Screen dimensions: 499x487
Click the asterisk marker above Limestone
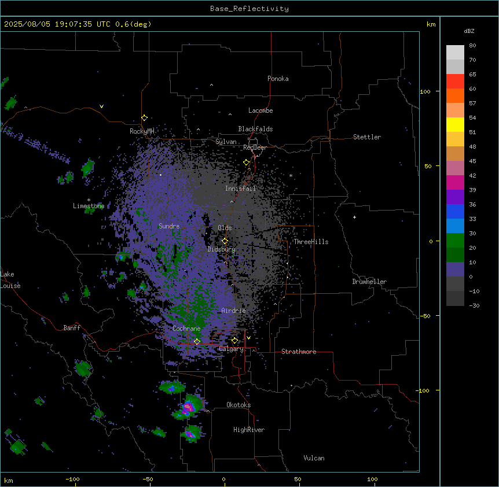pos(89,200)
